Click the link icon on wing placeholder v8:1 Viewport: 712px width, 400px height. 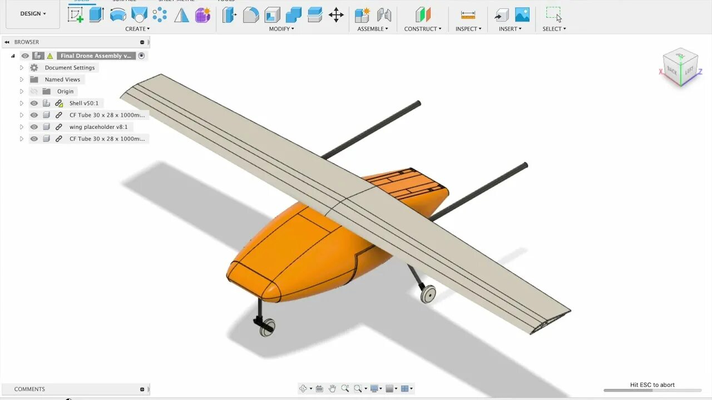coord(59,127)
